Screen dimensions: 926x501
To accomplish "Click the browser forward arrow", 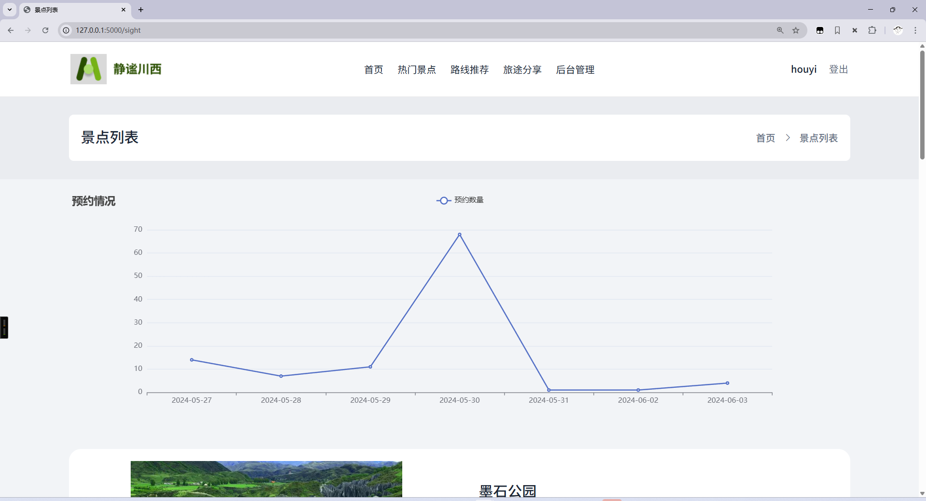I will [28, 30].
